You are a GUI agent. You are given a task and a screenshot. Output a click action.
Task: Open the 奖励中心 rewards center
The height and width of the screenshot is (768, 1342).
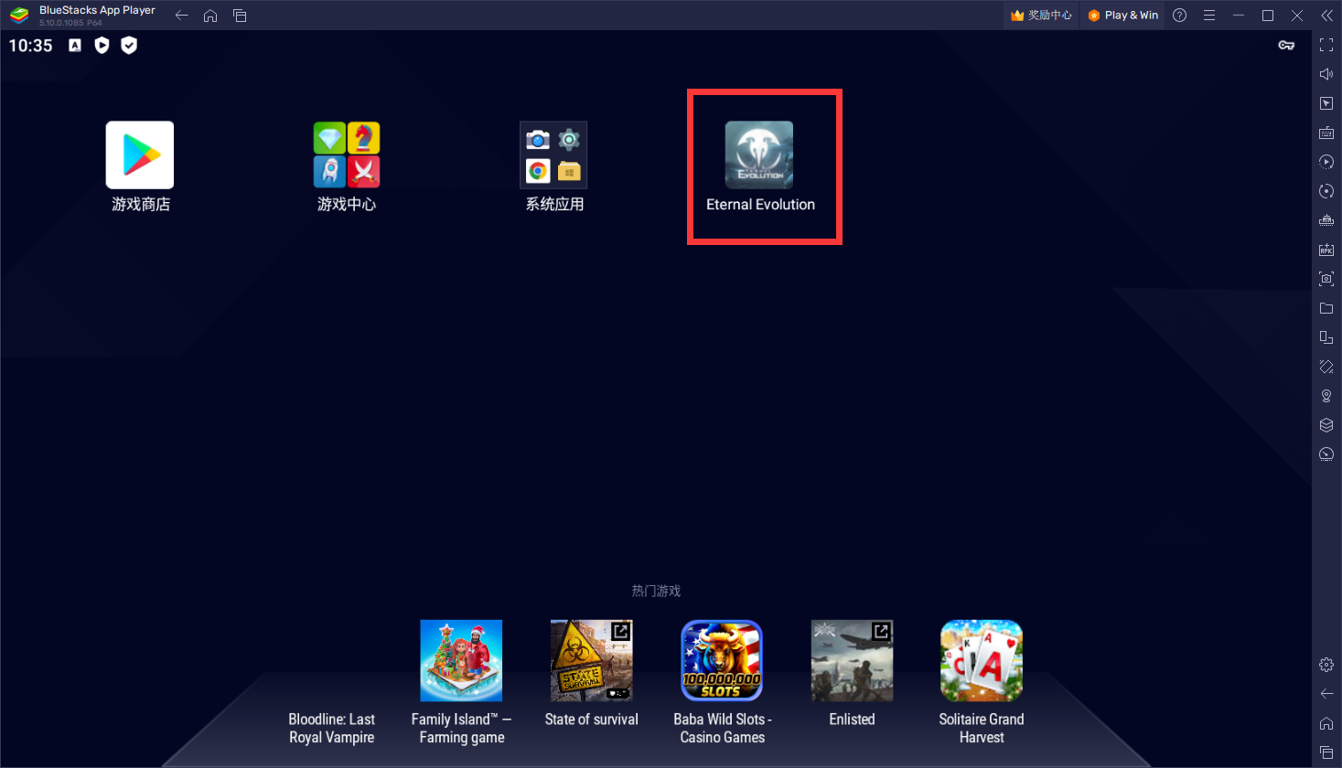1041,16
